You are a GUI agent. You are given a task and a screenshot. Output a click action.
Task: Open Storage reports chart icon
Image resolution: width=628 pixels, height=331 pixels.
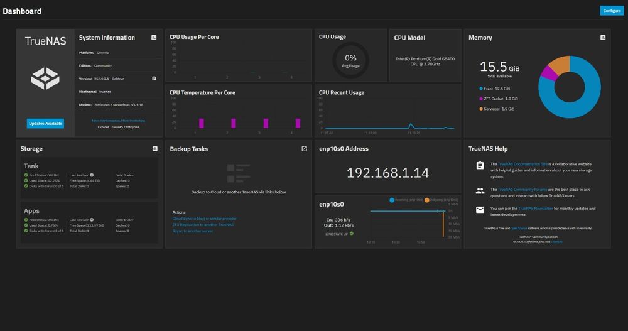pyautogui.click(x=155, y=149)
